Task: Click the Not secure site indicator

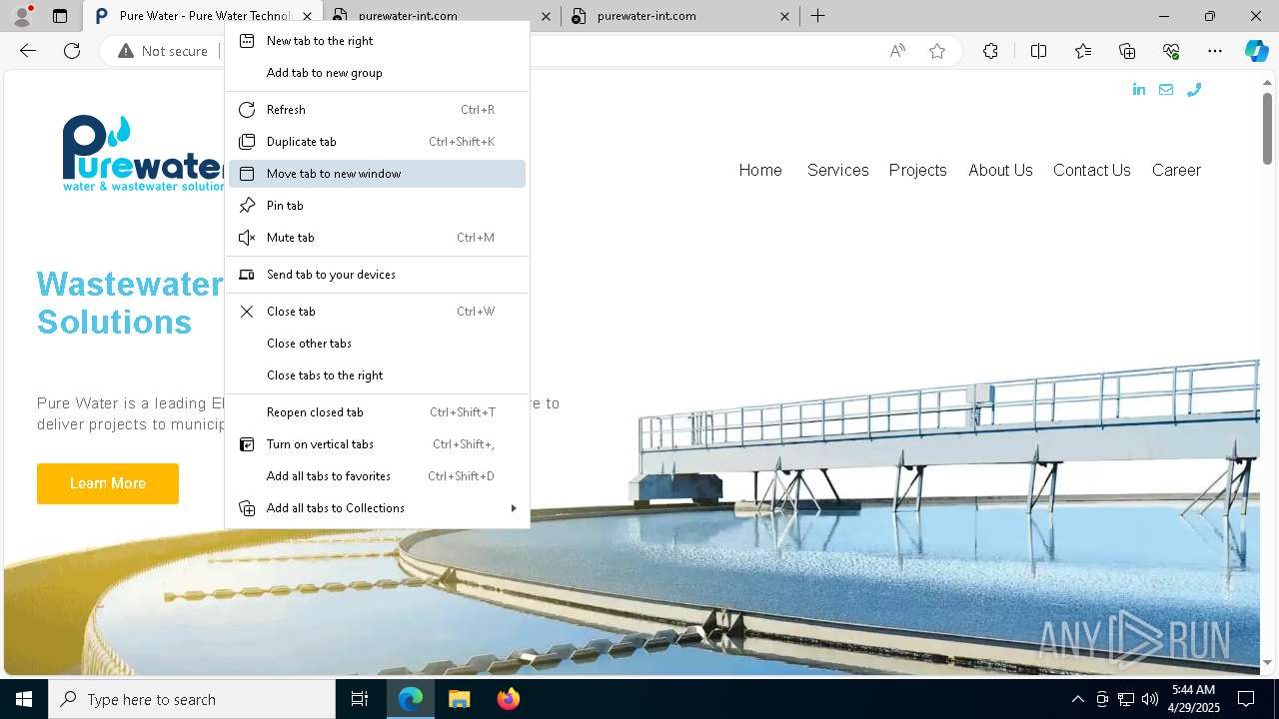Action: 163,51
